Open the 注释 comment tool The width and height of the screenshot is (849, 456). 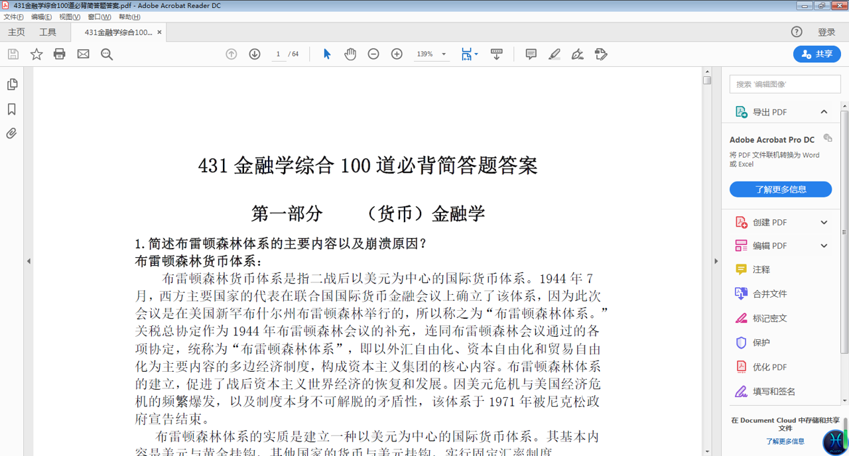761,270
